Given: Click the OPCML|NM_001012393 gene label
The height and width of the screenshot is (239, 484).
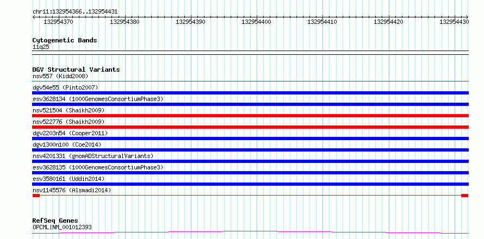Looking at the screenshot, I should (62, 228).
